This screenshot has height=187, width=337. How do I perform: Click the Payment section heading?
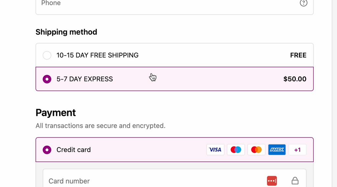pyautogui.click(x=56, y=113)
